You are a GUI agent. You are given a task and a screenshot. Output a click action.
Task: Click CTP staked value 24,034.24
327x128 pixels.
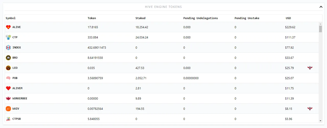point(142,37)
